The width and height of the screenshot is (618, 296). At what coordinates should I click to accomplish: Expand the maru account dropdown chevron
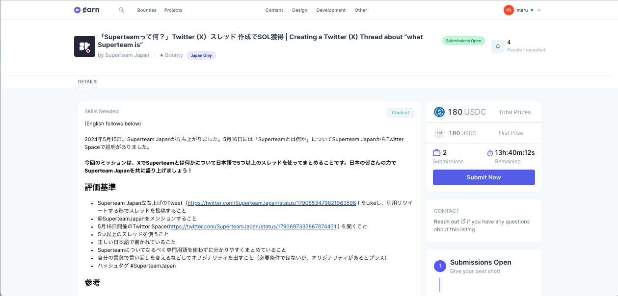[539, 10]
